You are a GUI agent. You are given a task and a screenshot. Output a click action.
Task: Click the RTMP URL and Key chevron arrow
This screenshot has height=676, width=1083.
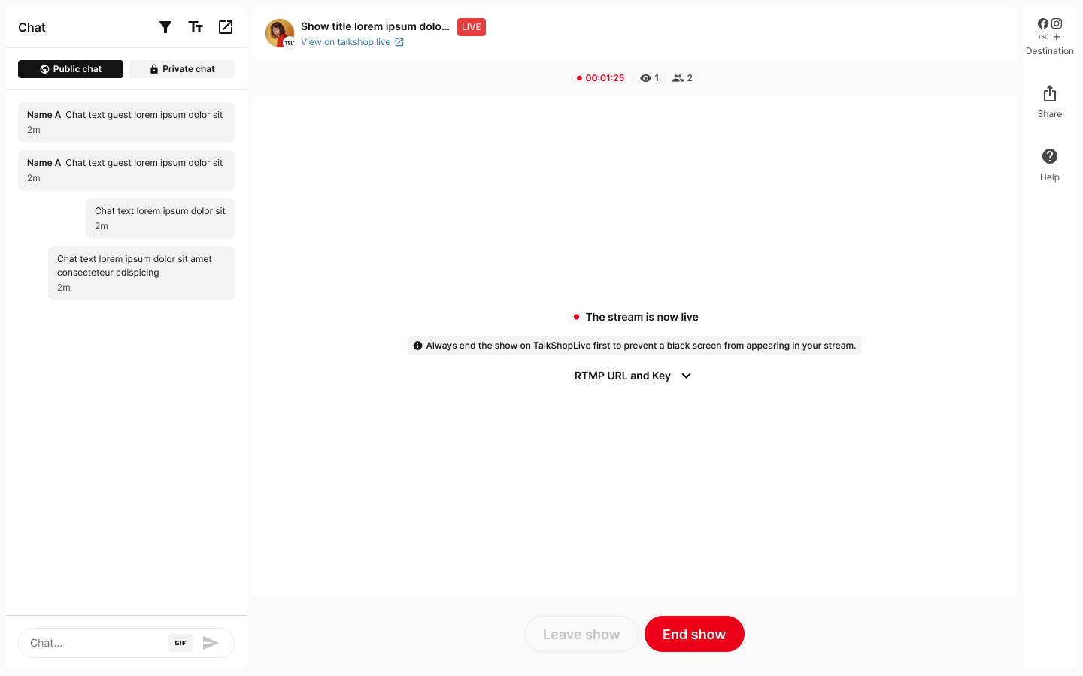[x=686, y=376]
